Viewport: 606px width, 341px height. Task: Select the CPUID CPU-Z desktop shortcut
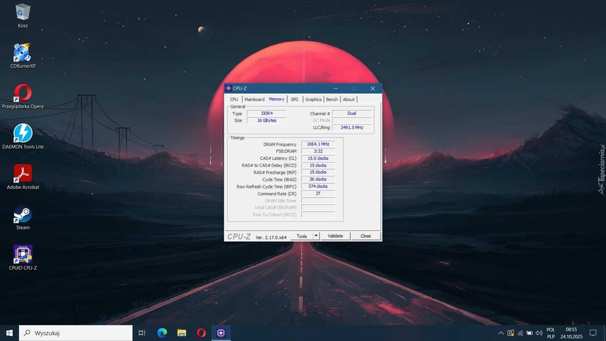pos(22,257)
